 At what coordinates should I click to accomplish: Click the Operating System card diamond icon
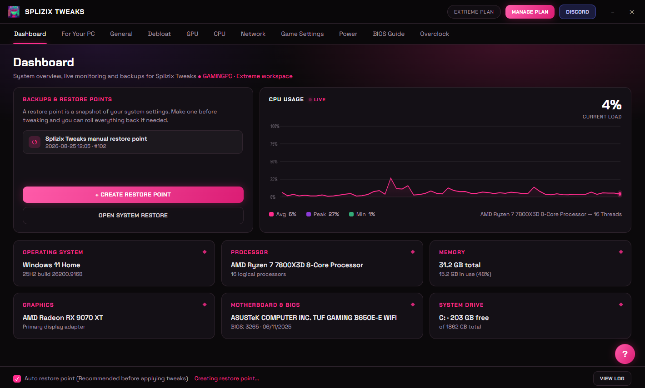pyautogui.click(x=205, y=252)
